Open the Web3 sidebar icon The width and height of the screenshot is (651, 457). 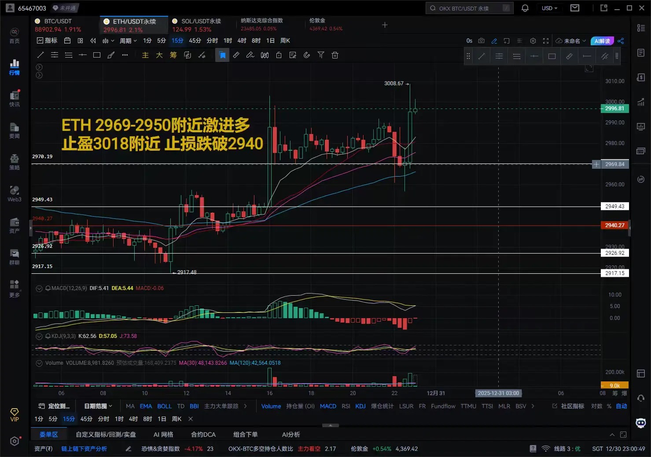click(15, 193)
